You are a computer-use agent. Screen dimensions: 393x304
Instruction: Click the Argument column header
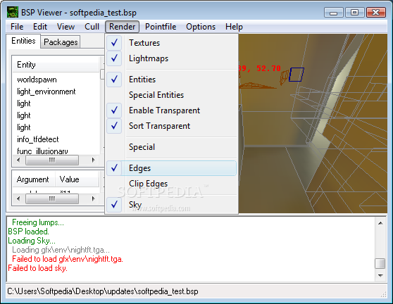coord(34,179)
